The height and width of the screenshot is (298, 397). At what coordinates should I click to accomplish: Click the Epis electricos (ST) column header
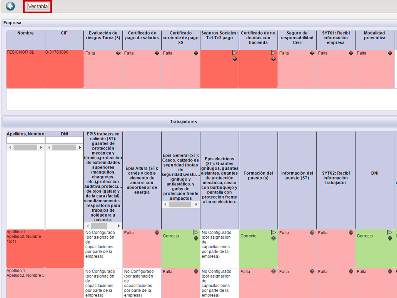click(x=219, y=180)
